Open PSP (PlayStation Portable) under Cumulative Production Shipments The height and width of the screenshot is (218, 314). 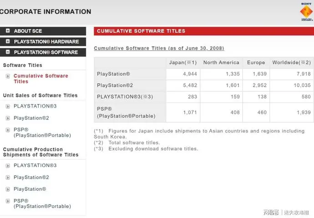[x=42, y=203]
